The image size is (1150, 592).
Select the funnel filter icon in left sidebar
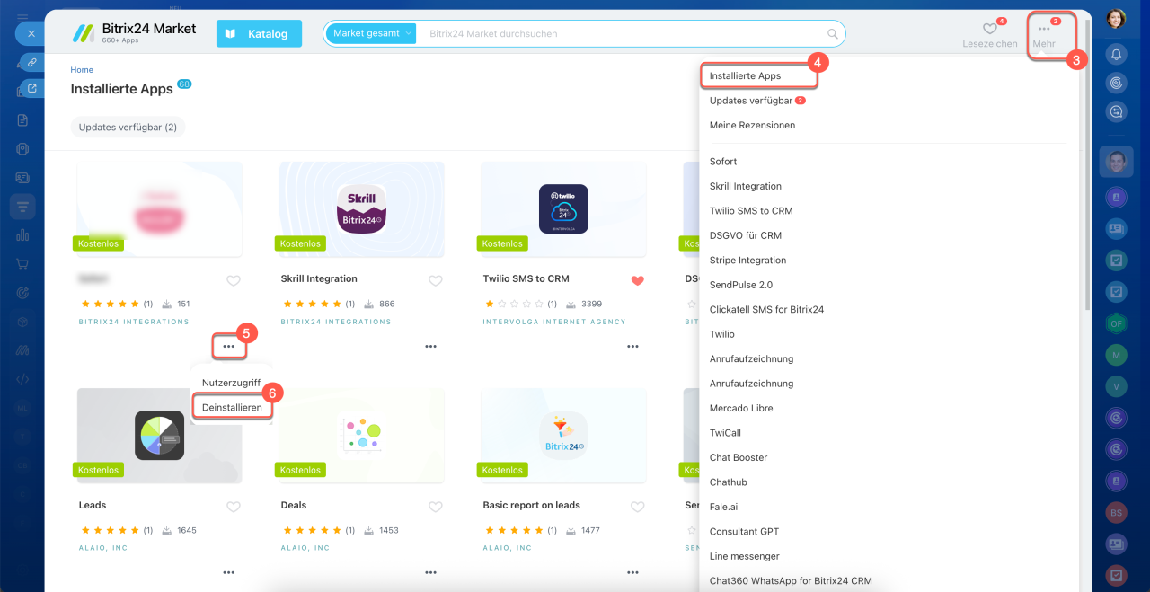23,206
